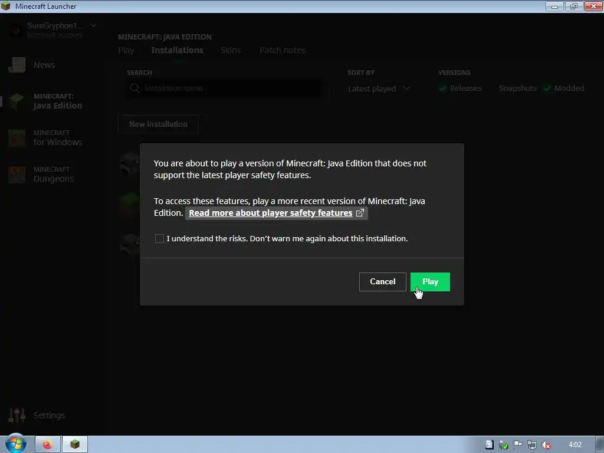
Task: Select Minecraft Dungeons sidebar icon
Action: tap(17, 175)
